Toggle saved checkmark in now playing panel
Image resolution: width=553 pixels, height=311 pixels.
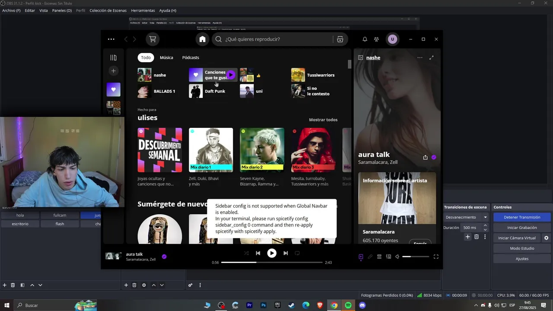click(x=434, y=157)
